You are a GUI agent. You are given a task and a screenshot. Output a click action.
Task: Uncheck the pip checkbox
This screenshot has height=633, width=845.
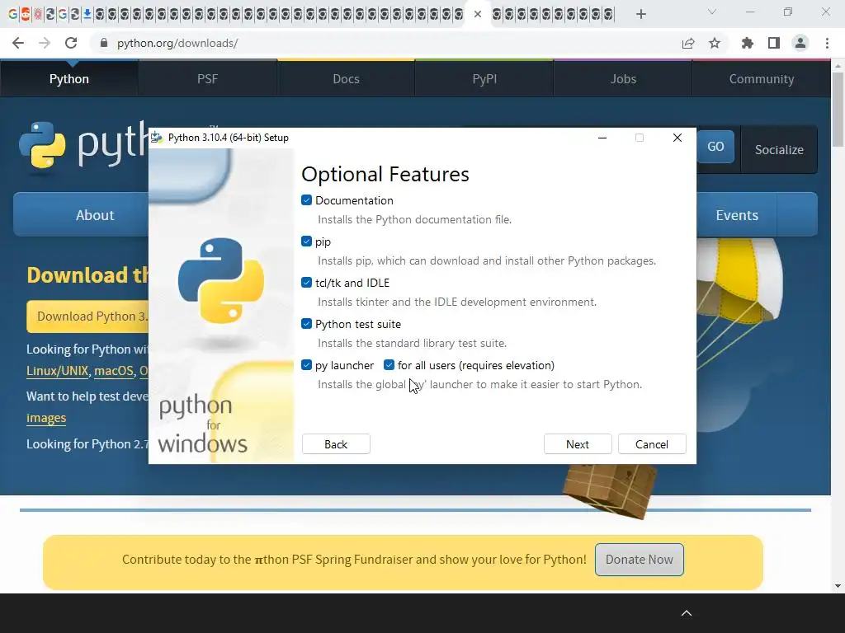(x=307, y=241)
